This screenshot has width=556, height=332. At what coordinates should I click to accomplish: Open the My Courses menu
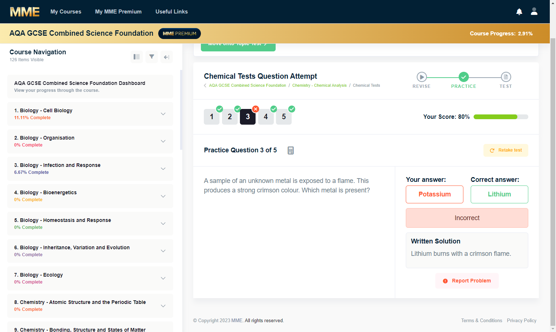pyautogui.click(x=66, y=12)
